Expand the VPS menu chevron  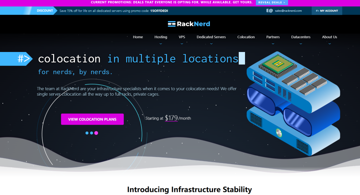(182, 44)
